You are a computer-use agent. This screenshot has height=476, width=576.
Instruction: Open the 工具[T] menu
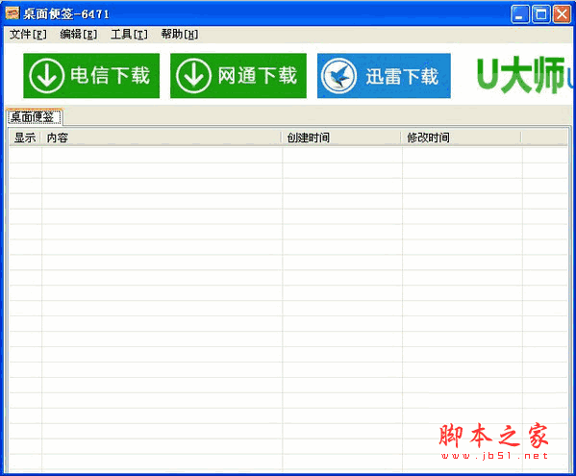(x=129, y=35)
